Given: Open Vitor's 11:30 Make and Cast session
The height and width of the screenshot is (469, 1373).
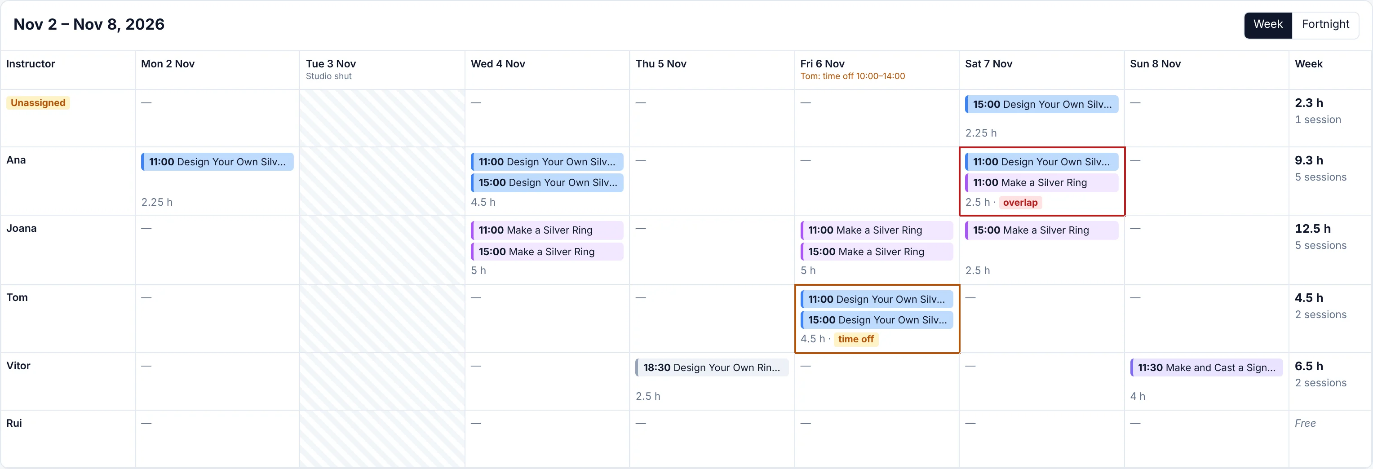Looking at the screenshot, I should click(x=1207, y=368).
